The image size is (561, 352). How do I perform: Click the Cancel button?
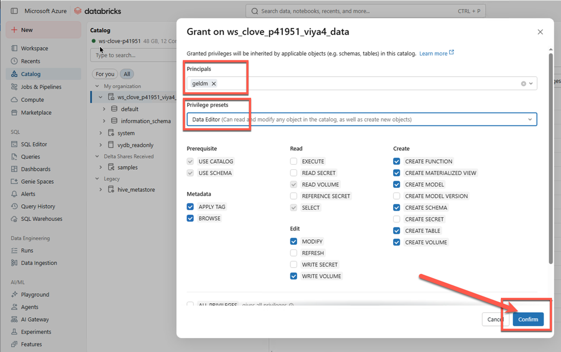(496, 319)
